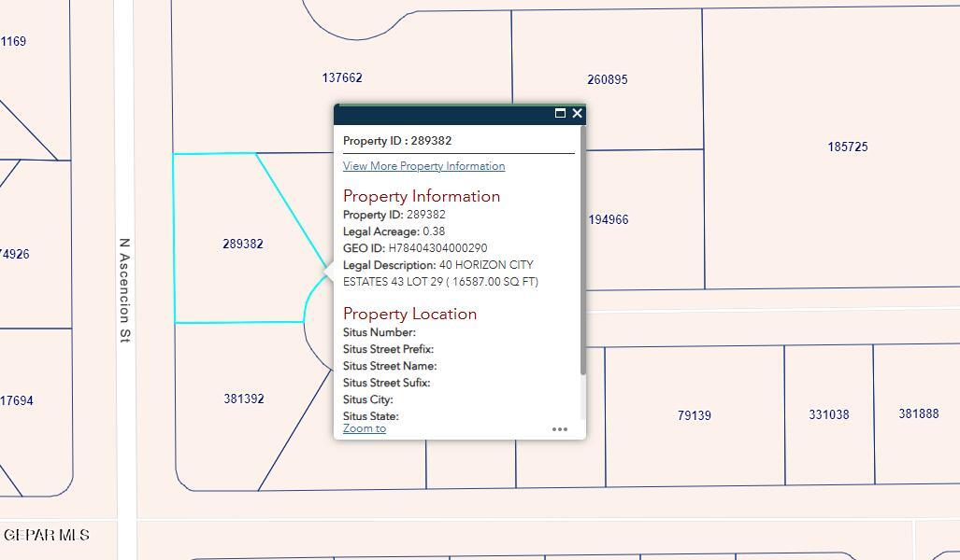Click the N Ascencion St road label
Screen dimensions: 960x560
coord(124,291)
